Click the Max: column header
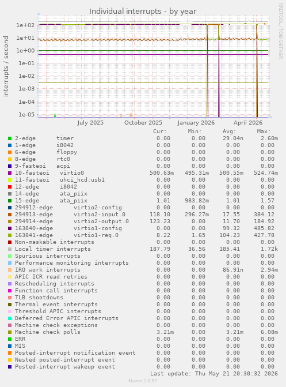286x387 pixels. point(264,131)
